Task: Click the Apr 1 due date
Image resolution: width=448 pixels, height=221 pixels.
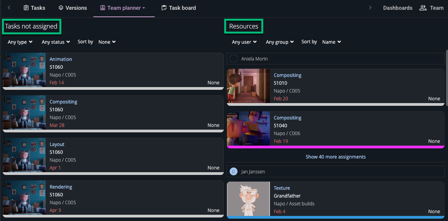Action: click(55, 168)
